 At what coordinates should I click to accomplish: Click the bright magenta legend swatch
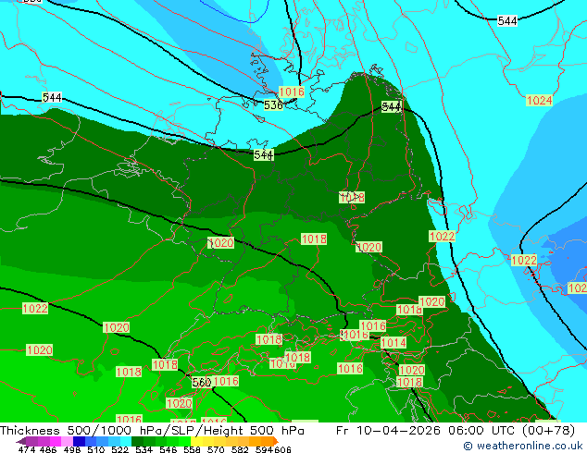[x=56, y=441]
